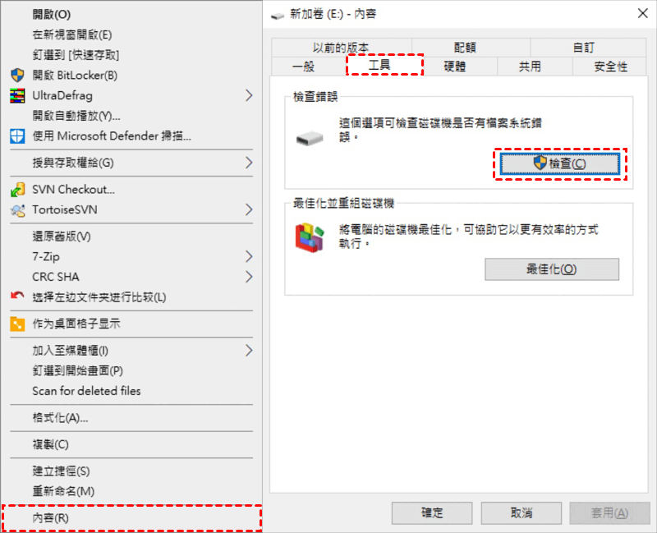
Task: Expand the UltraDefrag submenu arrow
Action: pyautogui.click(x=249, y=95)
